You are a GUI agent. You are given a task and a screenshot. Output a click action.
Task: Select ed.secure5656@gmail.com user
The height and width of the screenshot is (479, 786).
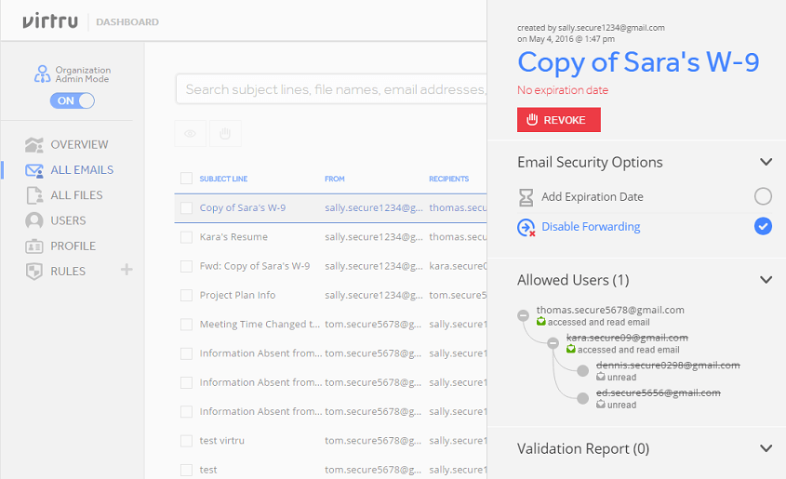point(659,393)
